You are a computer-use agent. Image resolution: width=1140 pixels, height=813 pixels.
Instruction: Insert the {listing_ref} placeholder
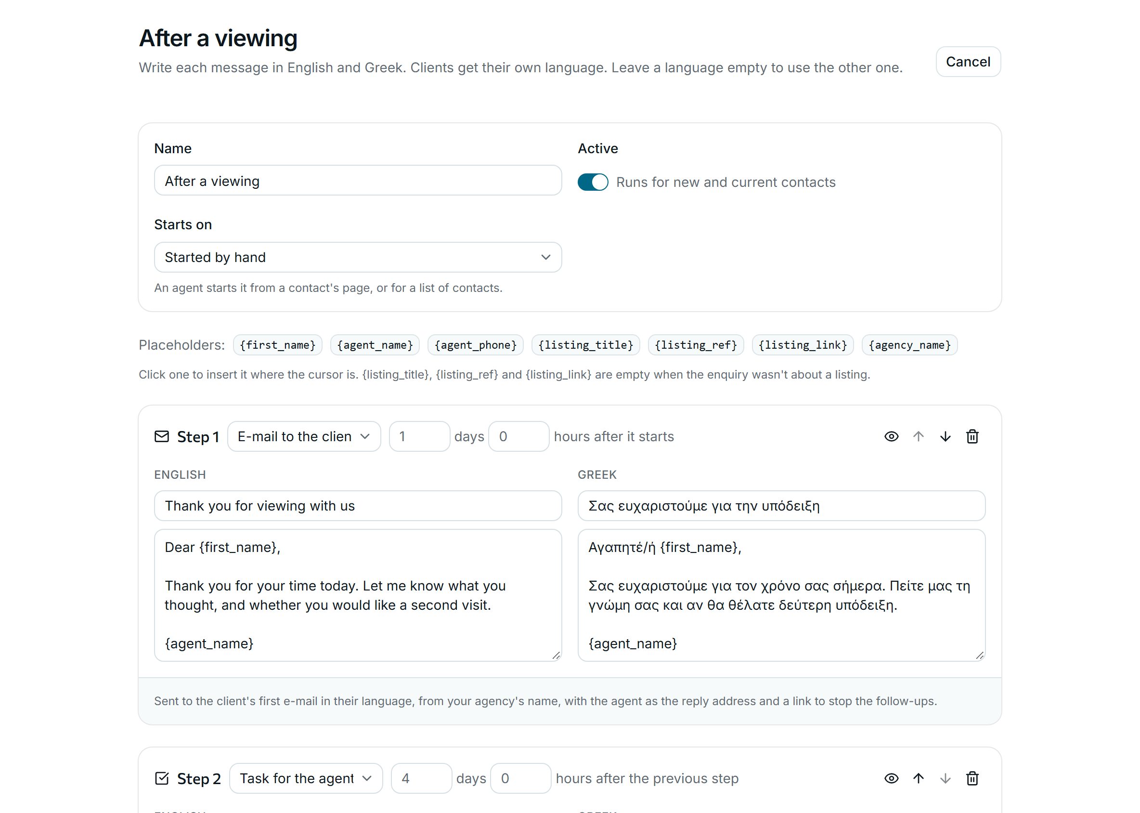coord(696,345)
